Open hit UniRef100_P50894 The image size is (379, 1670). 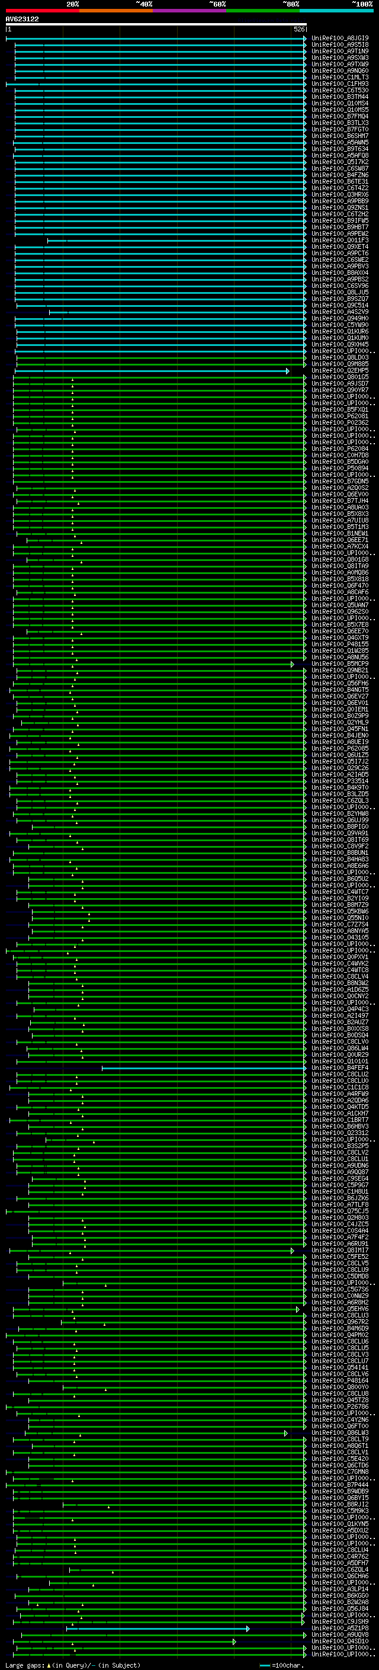pyautogui.click(x=340, y=468)
